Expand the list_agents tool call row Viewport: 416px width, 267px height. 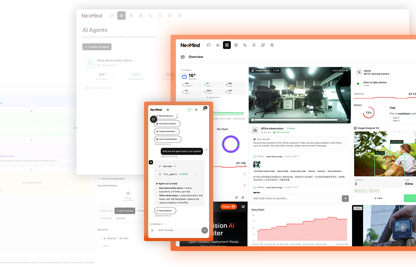[x=180, y=174]
